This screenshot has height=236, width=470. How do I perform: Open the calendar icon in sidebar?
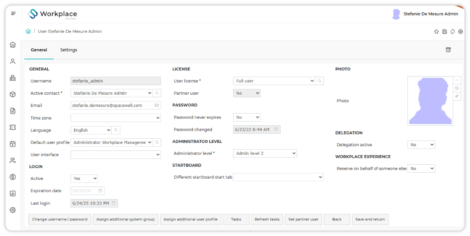coord(13,144)
